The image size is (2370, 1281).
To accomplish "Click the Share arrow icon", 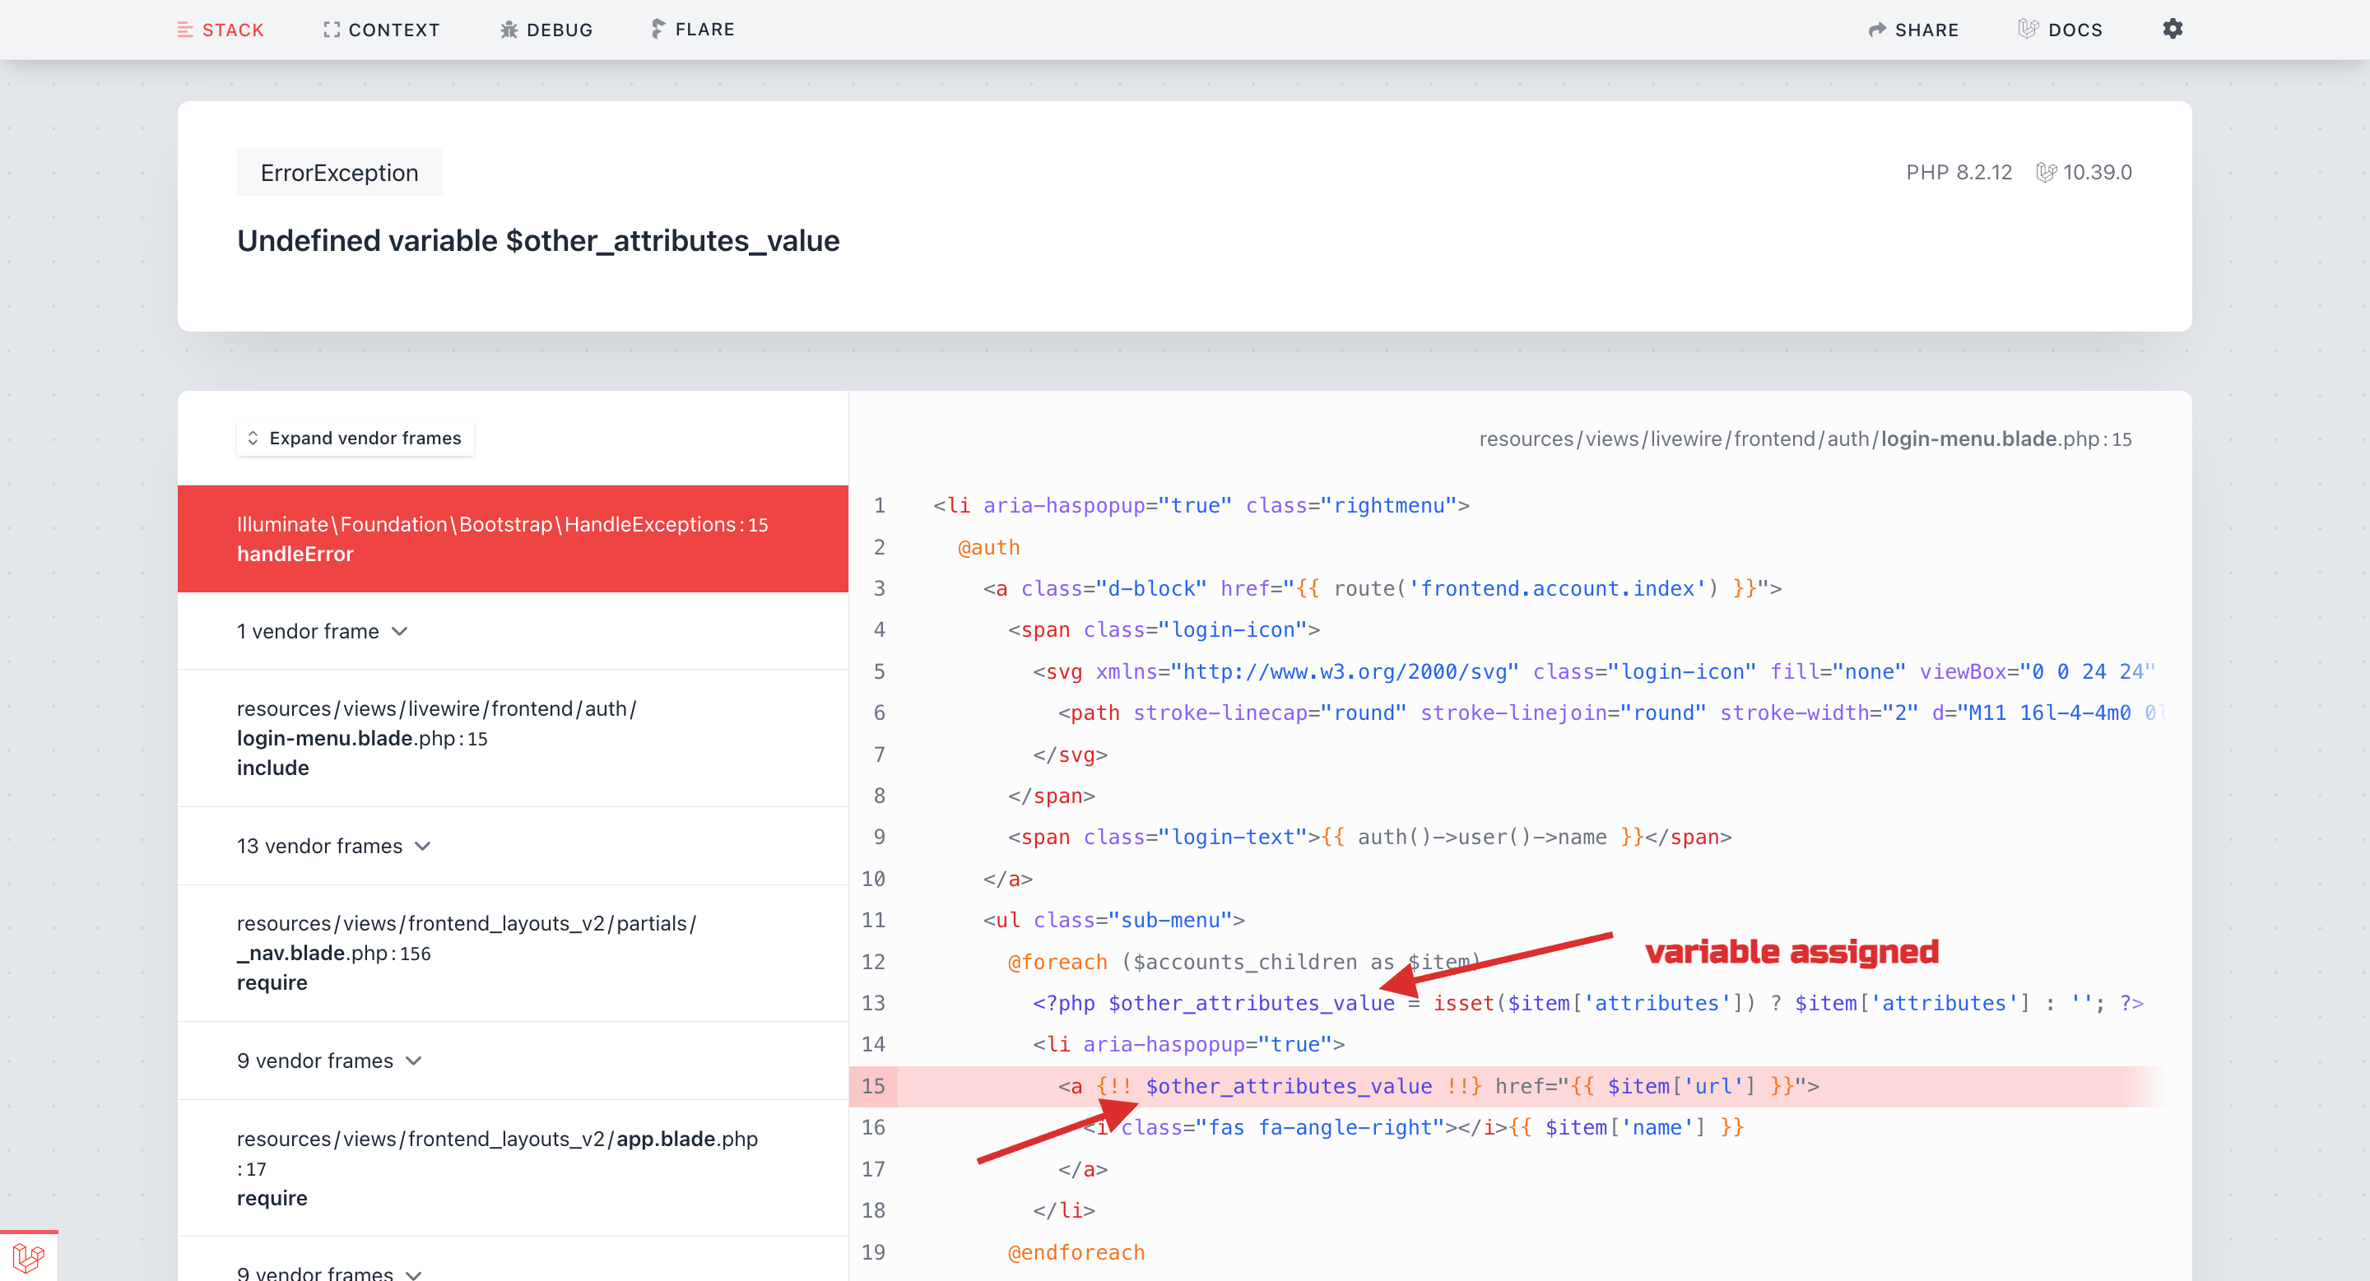I will coord(1877,30).
